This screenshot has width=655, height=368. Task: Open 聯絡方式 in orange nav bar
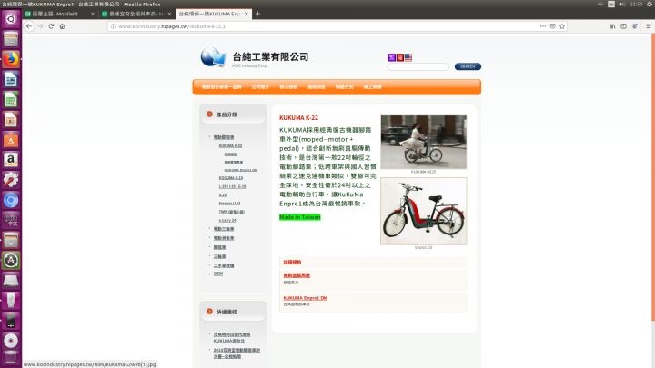[344, 87]
